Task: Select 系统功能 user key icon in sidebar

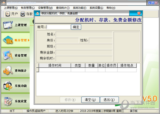Action: tap(8, 86)
